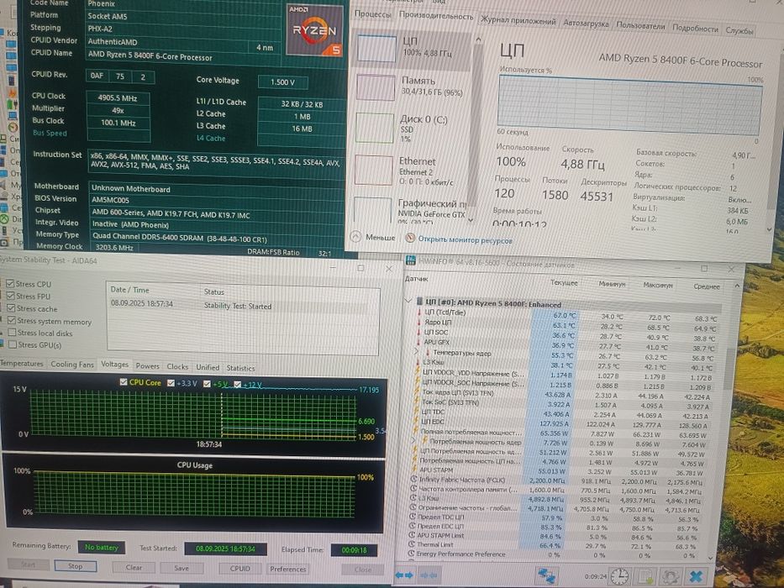Screen dimensions: 784x588
Task: Click the Stop button in AIDA64
Action: pos(75,566)
